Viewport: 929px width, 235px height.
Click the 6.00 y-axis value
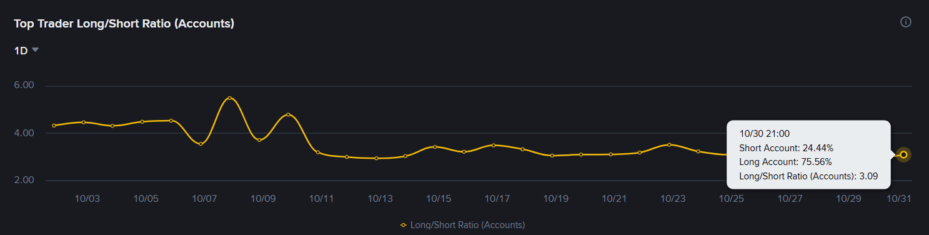point(24,86)
